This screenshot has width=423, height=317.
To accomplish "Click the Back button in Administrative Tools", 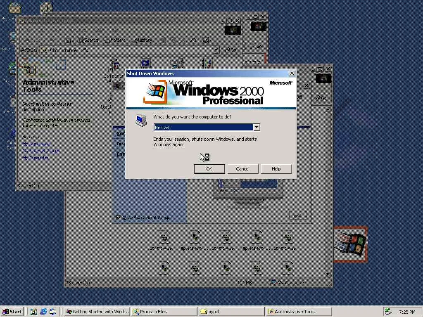I will coord(33,40).
